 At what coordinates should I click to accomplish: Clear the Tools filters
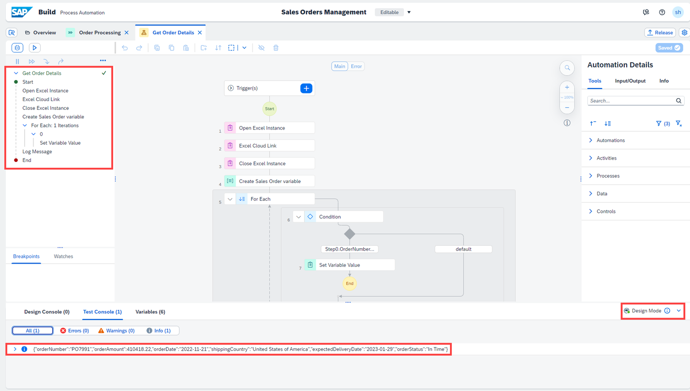679,124
